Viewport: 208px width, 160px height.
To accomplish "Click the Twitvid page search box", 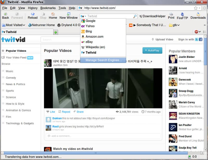I will click(60, 39).
